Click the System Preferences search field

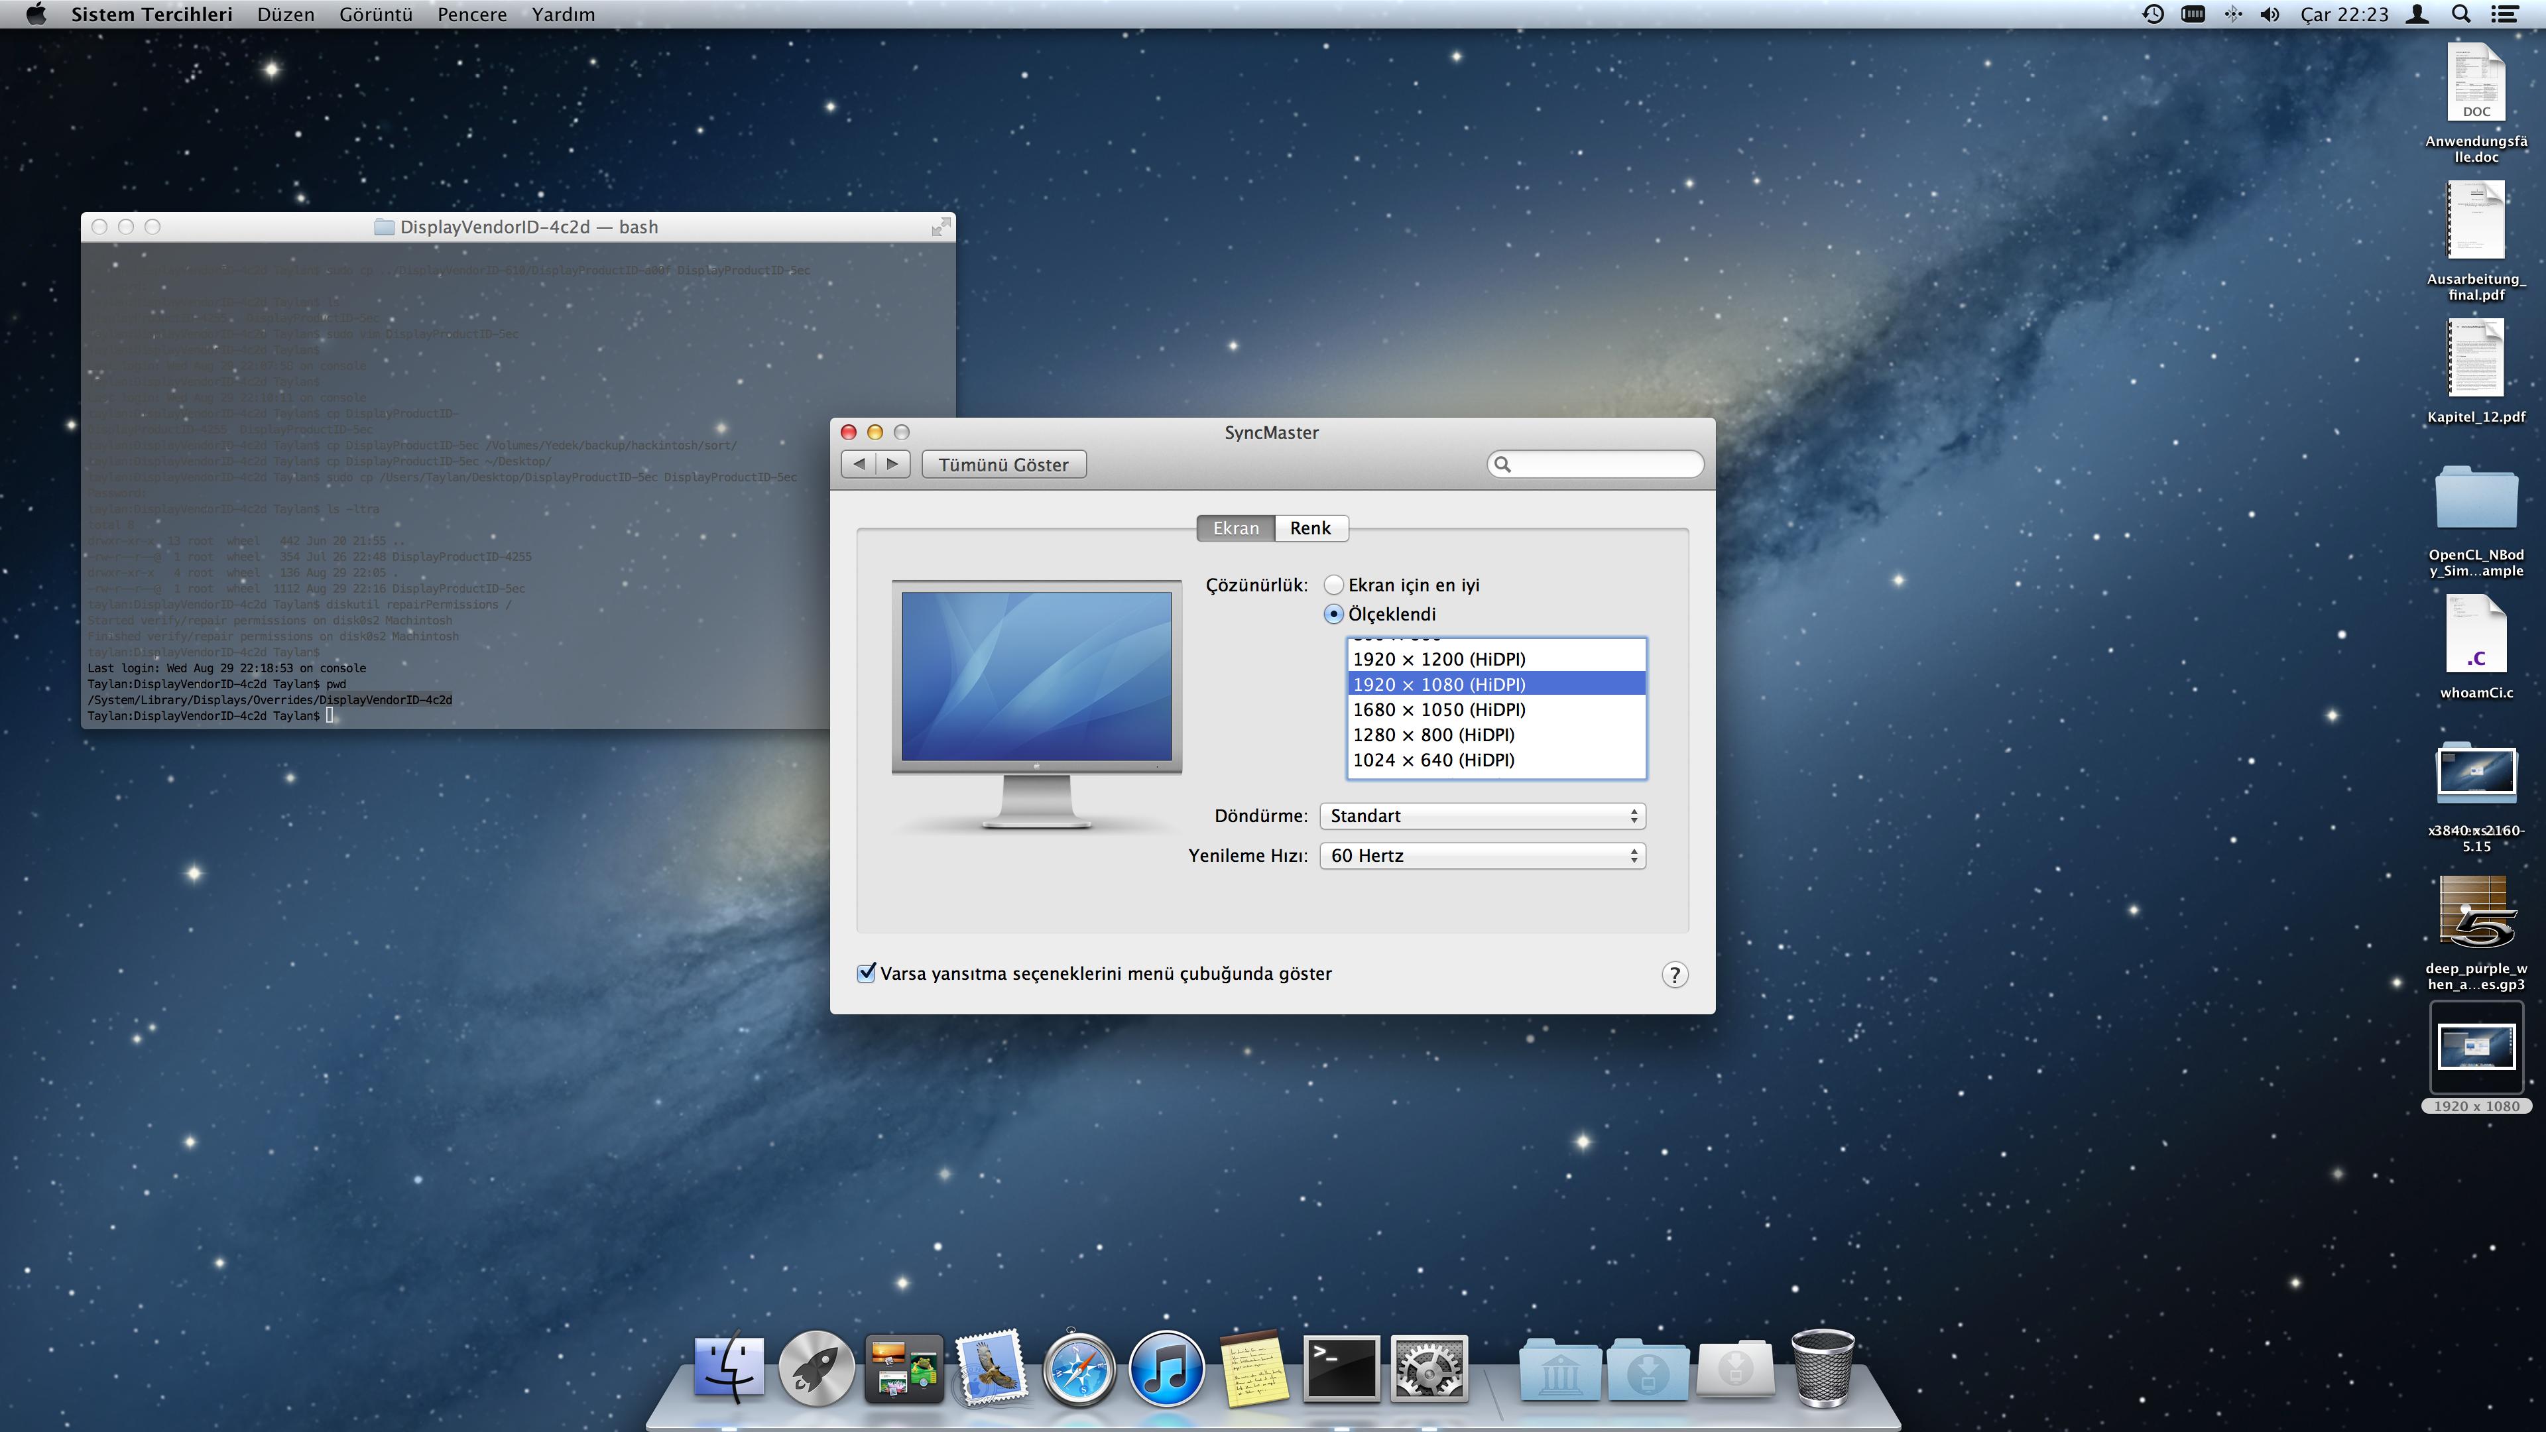click(x=1595, y=465)
